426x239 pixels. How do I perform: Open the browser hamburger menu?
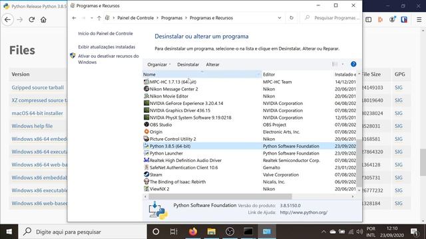coord(419,19)
